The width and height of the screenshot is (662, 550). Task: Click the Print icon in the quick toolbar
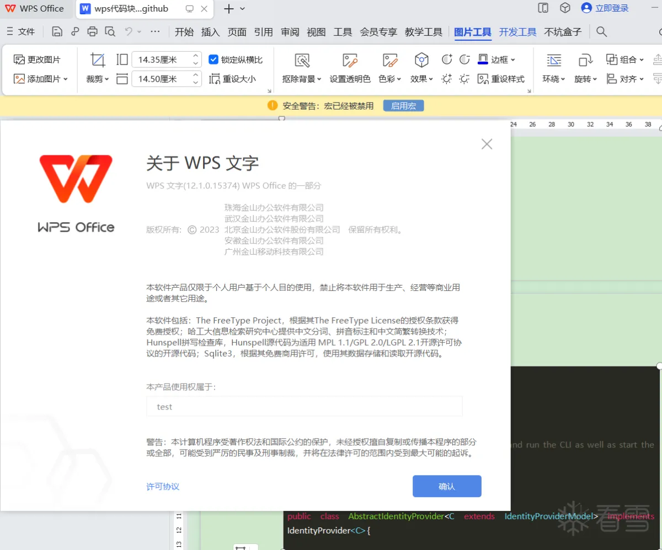[x=92, y=31]
